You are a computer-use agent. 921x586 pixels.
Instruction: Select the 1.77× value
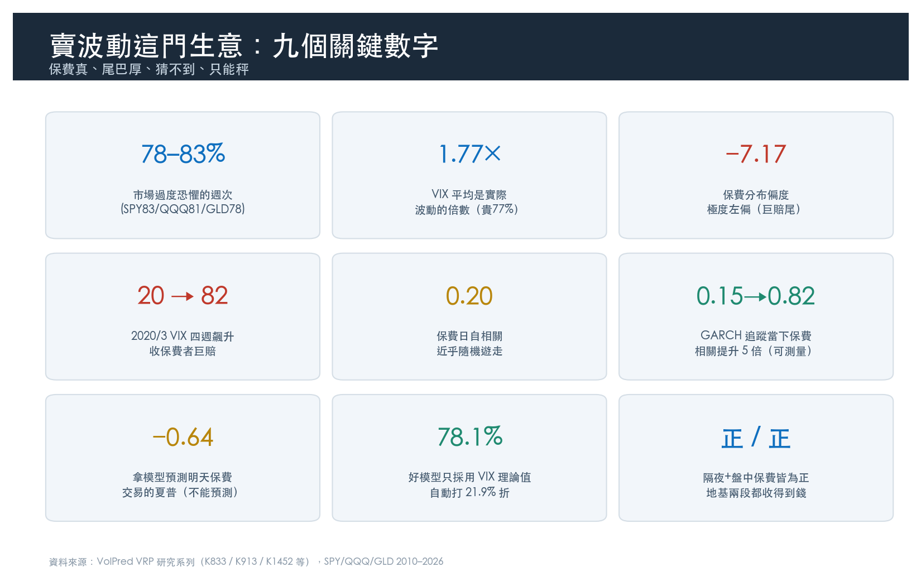[x=469, y=154]
